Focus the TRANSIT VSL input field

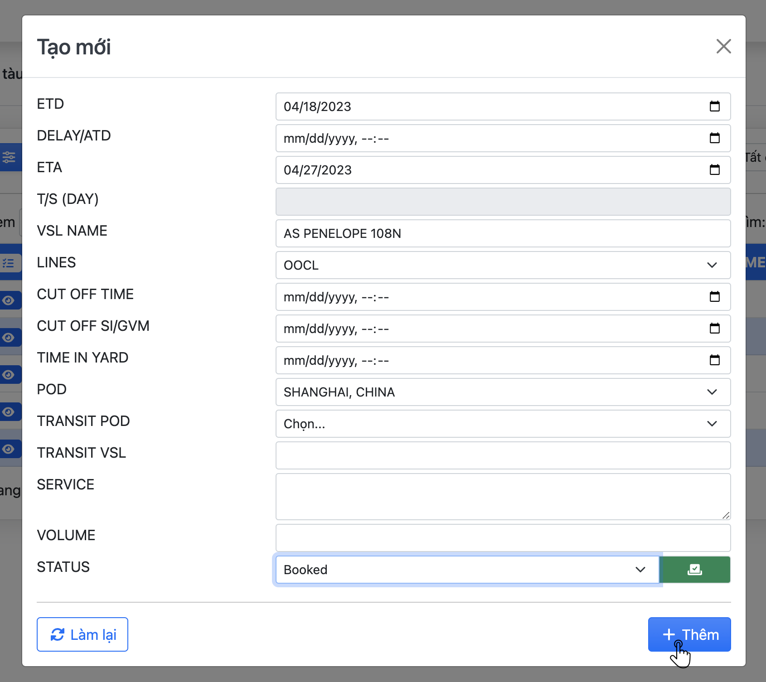[503, 455]
